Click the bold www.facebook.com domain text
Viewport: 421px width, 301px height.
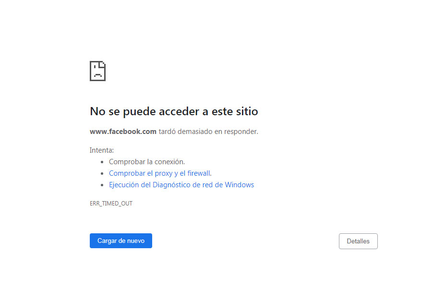click(123, 132)
